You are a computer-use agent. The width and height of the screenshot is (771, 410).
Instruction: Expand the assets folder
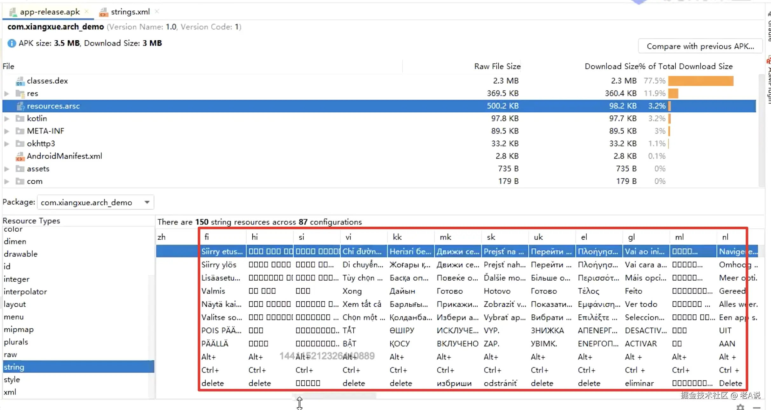(x=7, y=169)
